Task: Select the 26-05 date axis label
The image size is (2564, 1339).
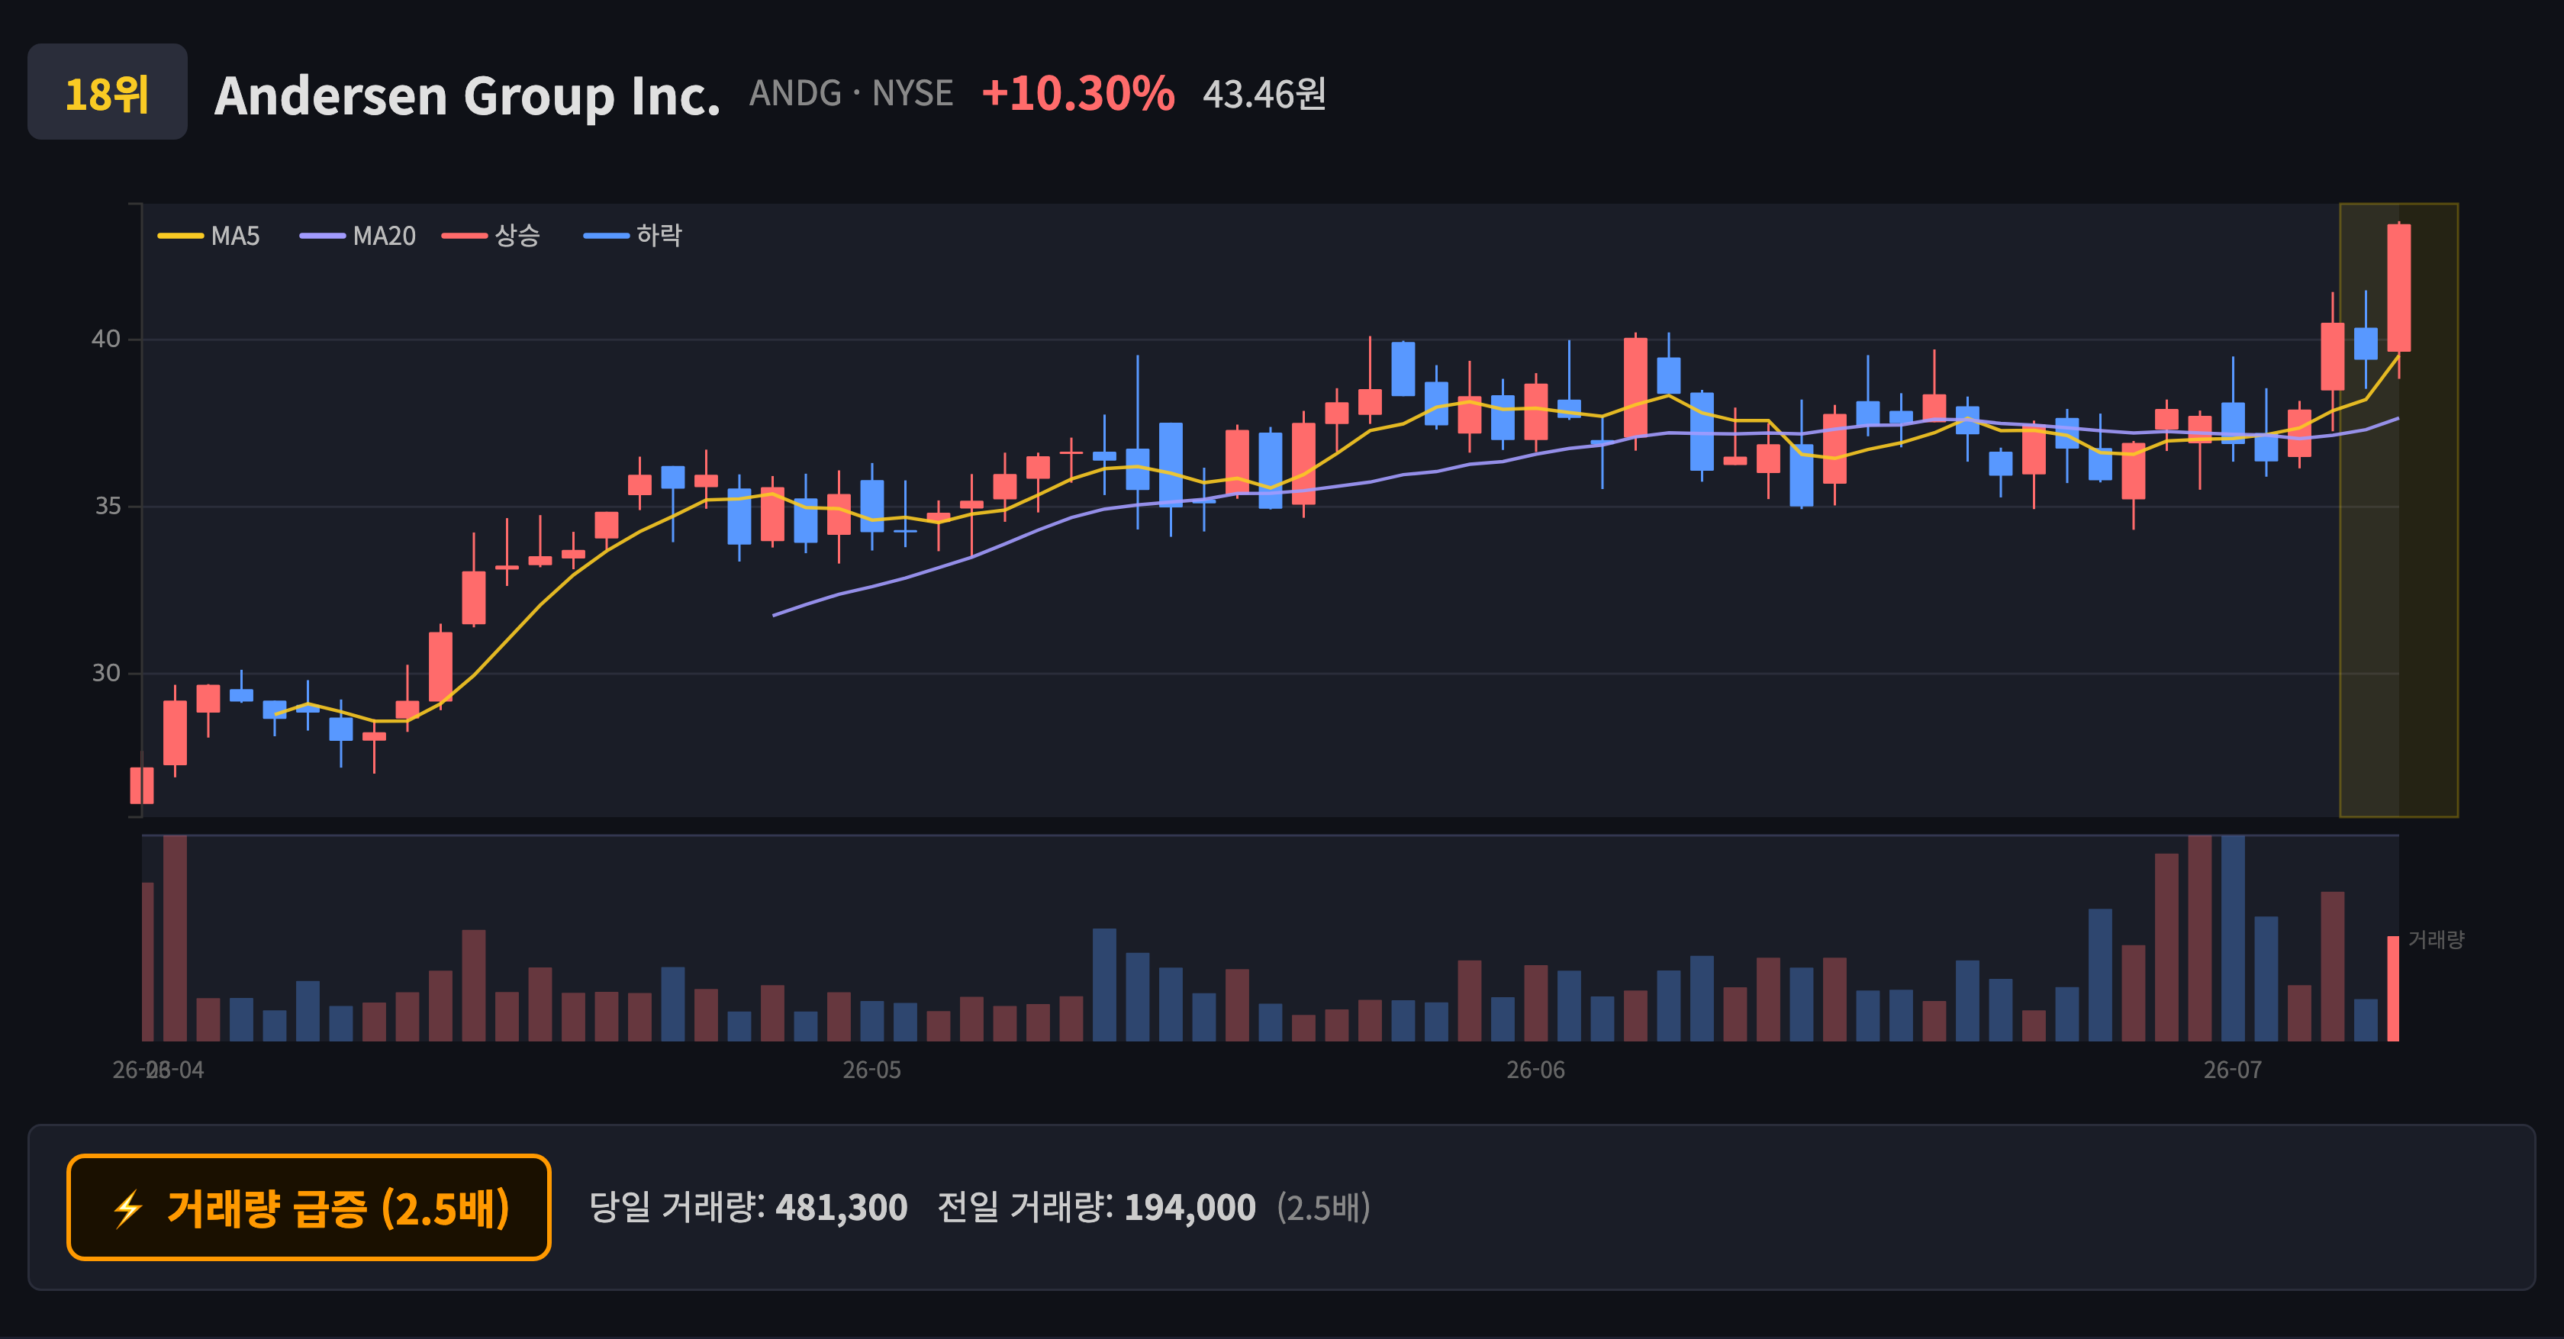Action: (x=872, y=1070)
